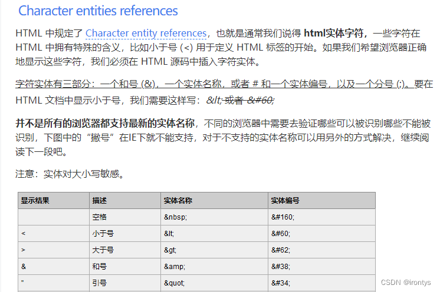
Task: Select the '&quot;' entity name cell
Action: (214, 283)
